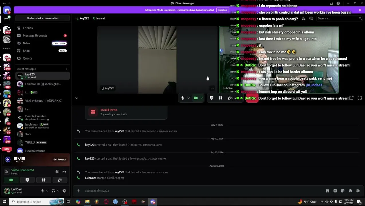Pop out the call window

point(351,98)
